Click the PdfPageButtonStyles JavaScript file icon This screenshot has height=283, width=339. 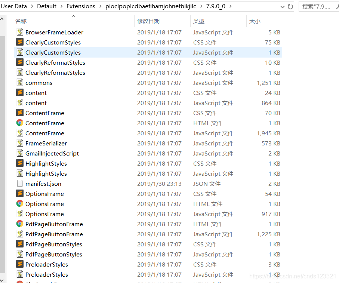20,254
